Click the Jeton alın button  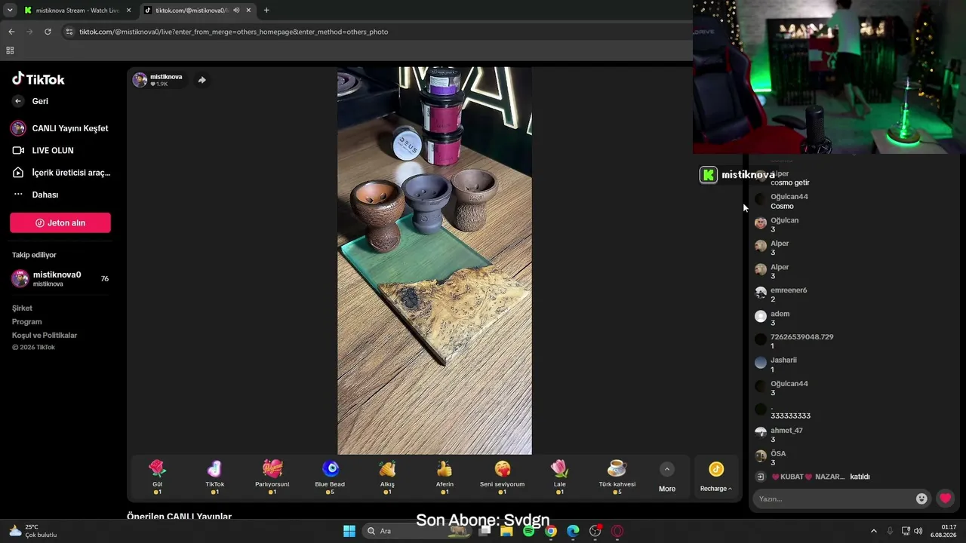[x=60, y=222]
